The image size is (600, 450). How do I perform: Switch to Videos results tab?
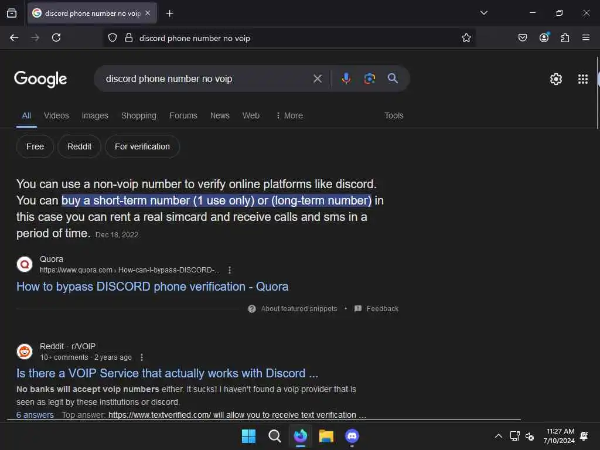tap(56, 115)
